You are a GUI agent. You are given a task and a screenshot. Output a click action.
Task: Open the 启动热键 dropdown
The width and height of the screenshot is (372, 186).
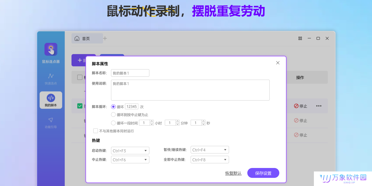coord(130,151)
